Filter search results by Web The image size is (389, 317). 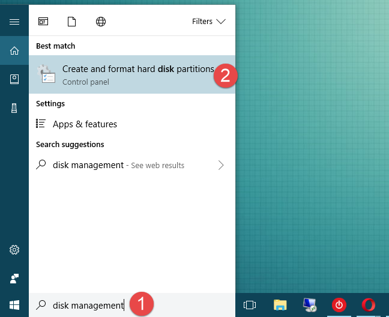click(x=101, y=22)
